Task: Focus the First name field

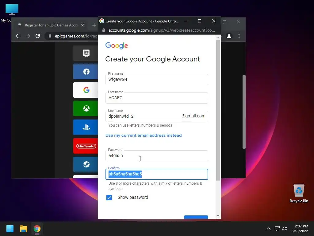Action: [x=157, y=80]
